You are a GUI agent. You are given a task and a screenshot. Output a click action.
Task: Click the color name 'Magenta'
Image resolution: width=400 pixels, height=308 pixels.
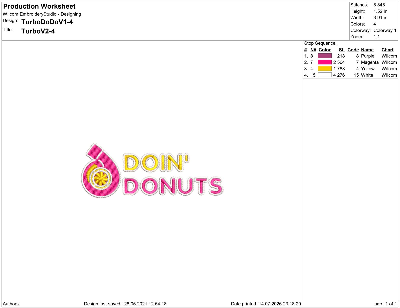[x=370, y=62]
